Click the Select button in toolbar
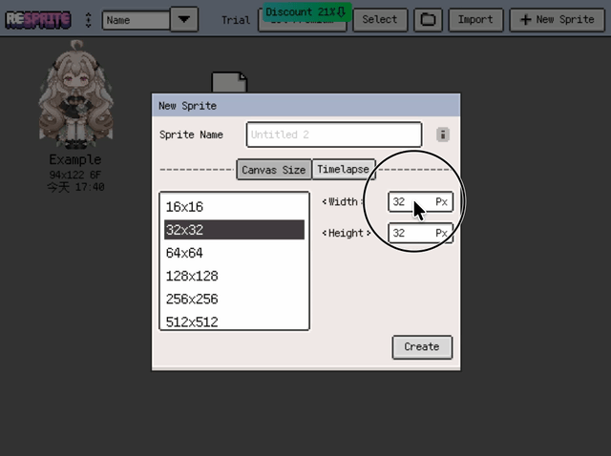The image size is (611, 456). pos(380,19)
